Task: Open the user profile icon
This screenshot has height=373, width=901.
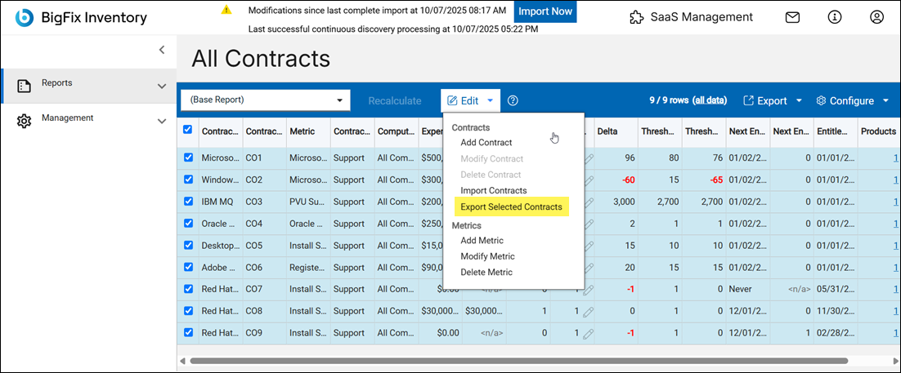Action: click(877, 17)
